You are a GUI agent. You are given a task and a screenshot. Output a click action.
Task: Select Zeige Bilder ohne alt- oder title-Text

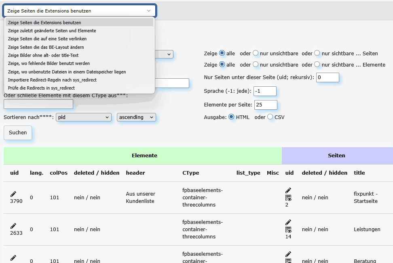(x=79, y=55)
